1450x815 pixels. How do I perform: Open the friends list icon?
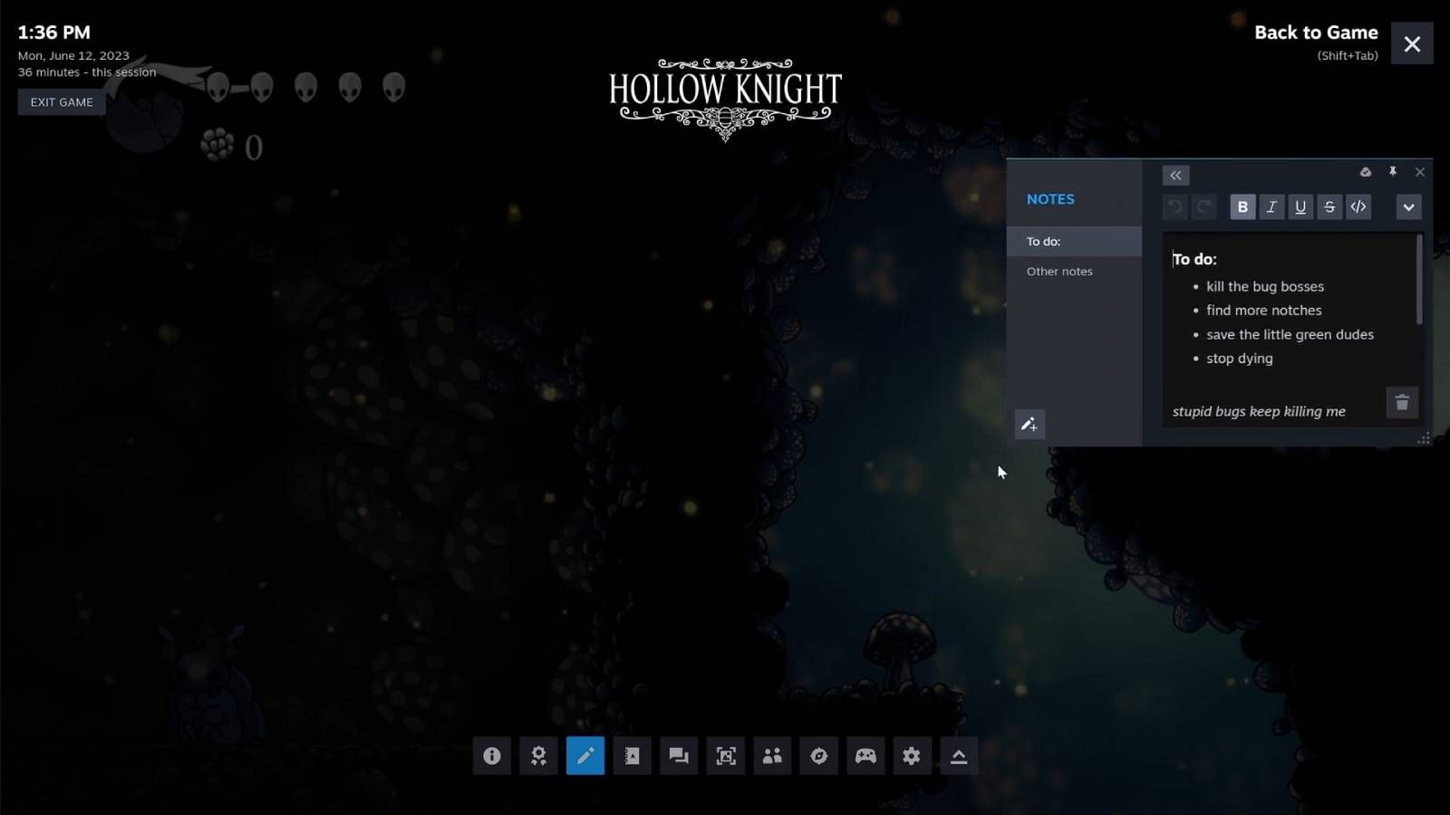coord(772,755)
